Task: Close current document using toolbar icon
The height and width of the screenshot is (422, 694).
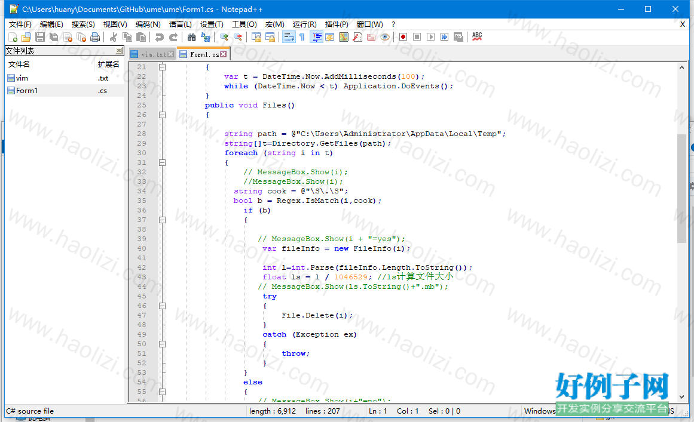Action: 68,37
